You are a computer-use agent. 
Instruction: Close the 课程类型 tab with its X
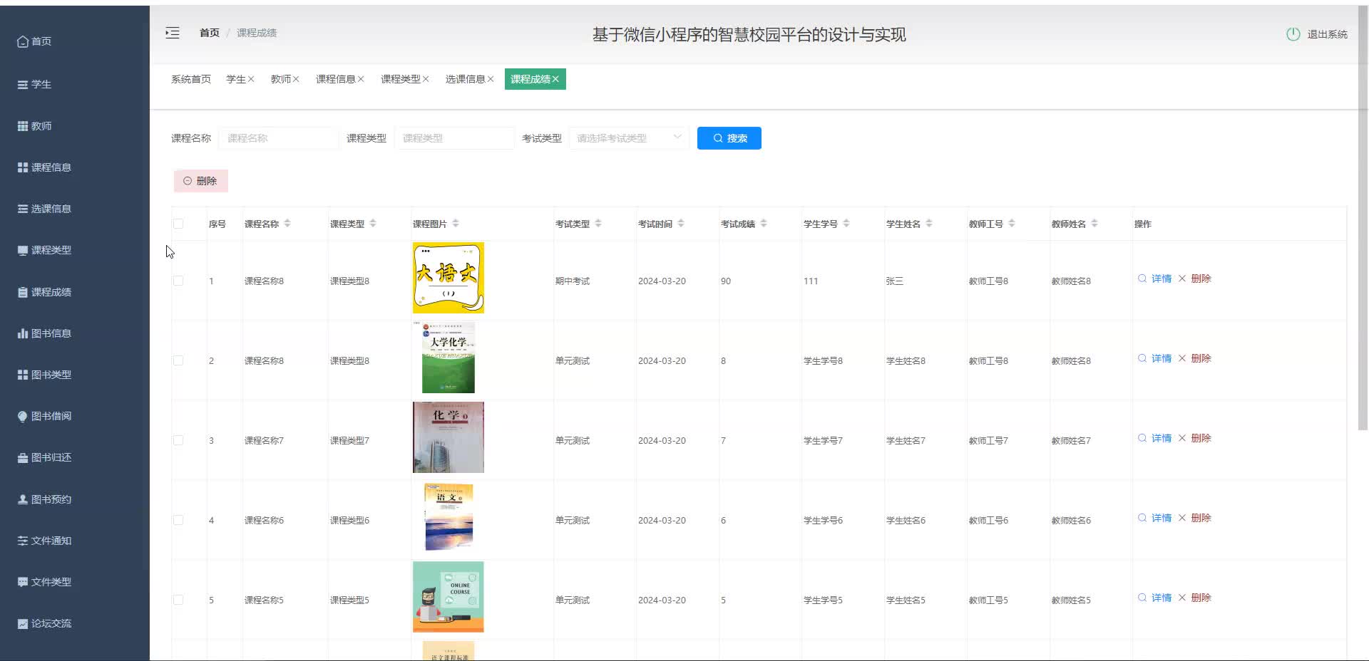click(x=426, y=79)
